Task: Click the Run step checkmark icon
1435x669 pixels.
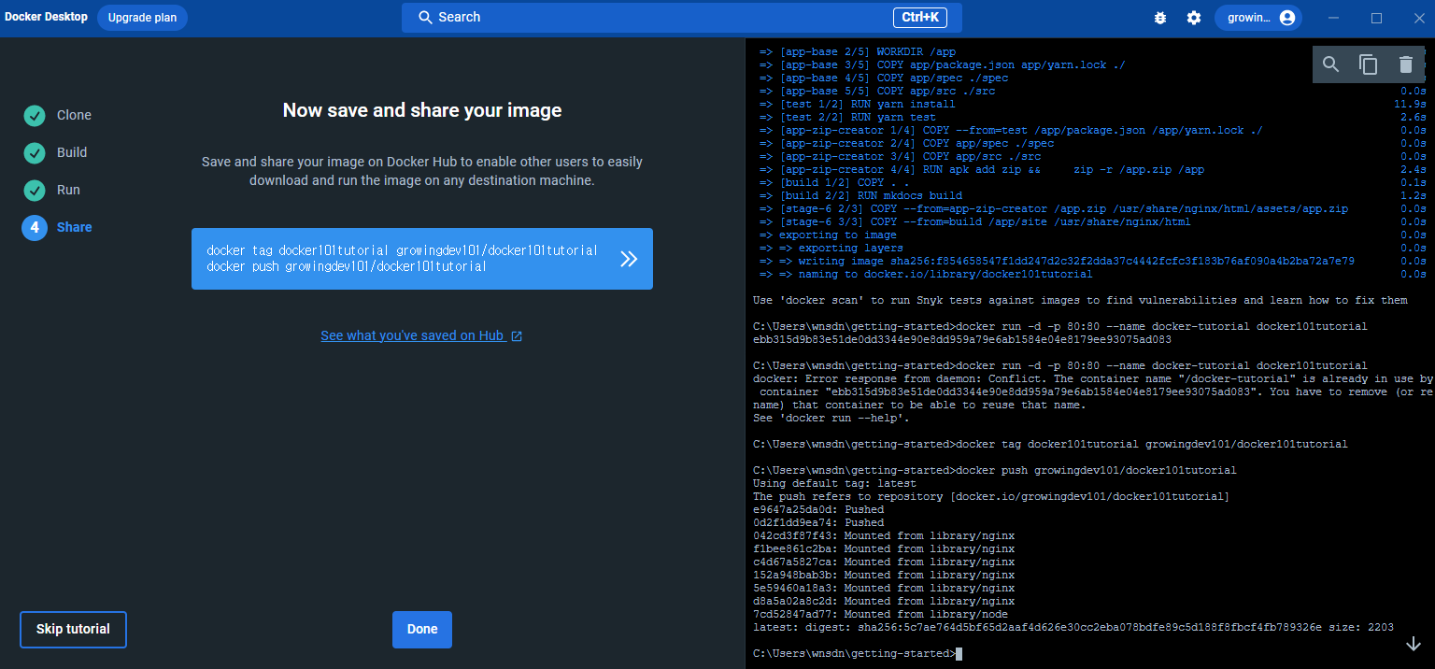Action: pyautogui.click(x=35, y=191)
